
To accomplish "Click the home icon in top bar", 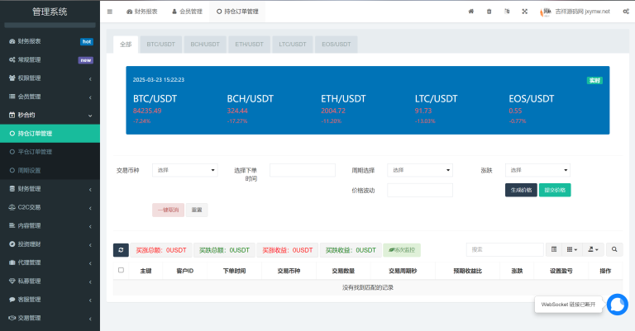I will click(471, 12).
